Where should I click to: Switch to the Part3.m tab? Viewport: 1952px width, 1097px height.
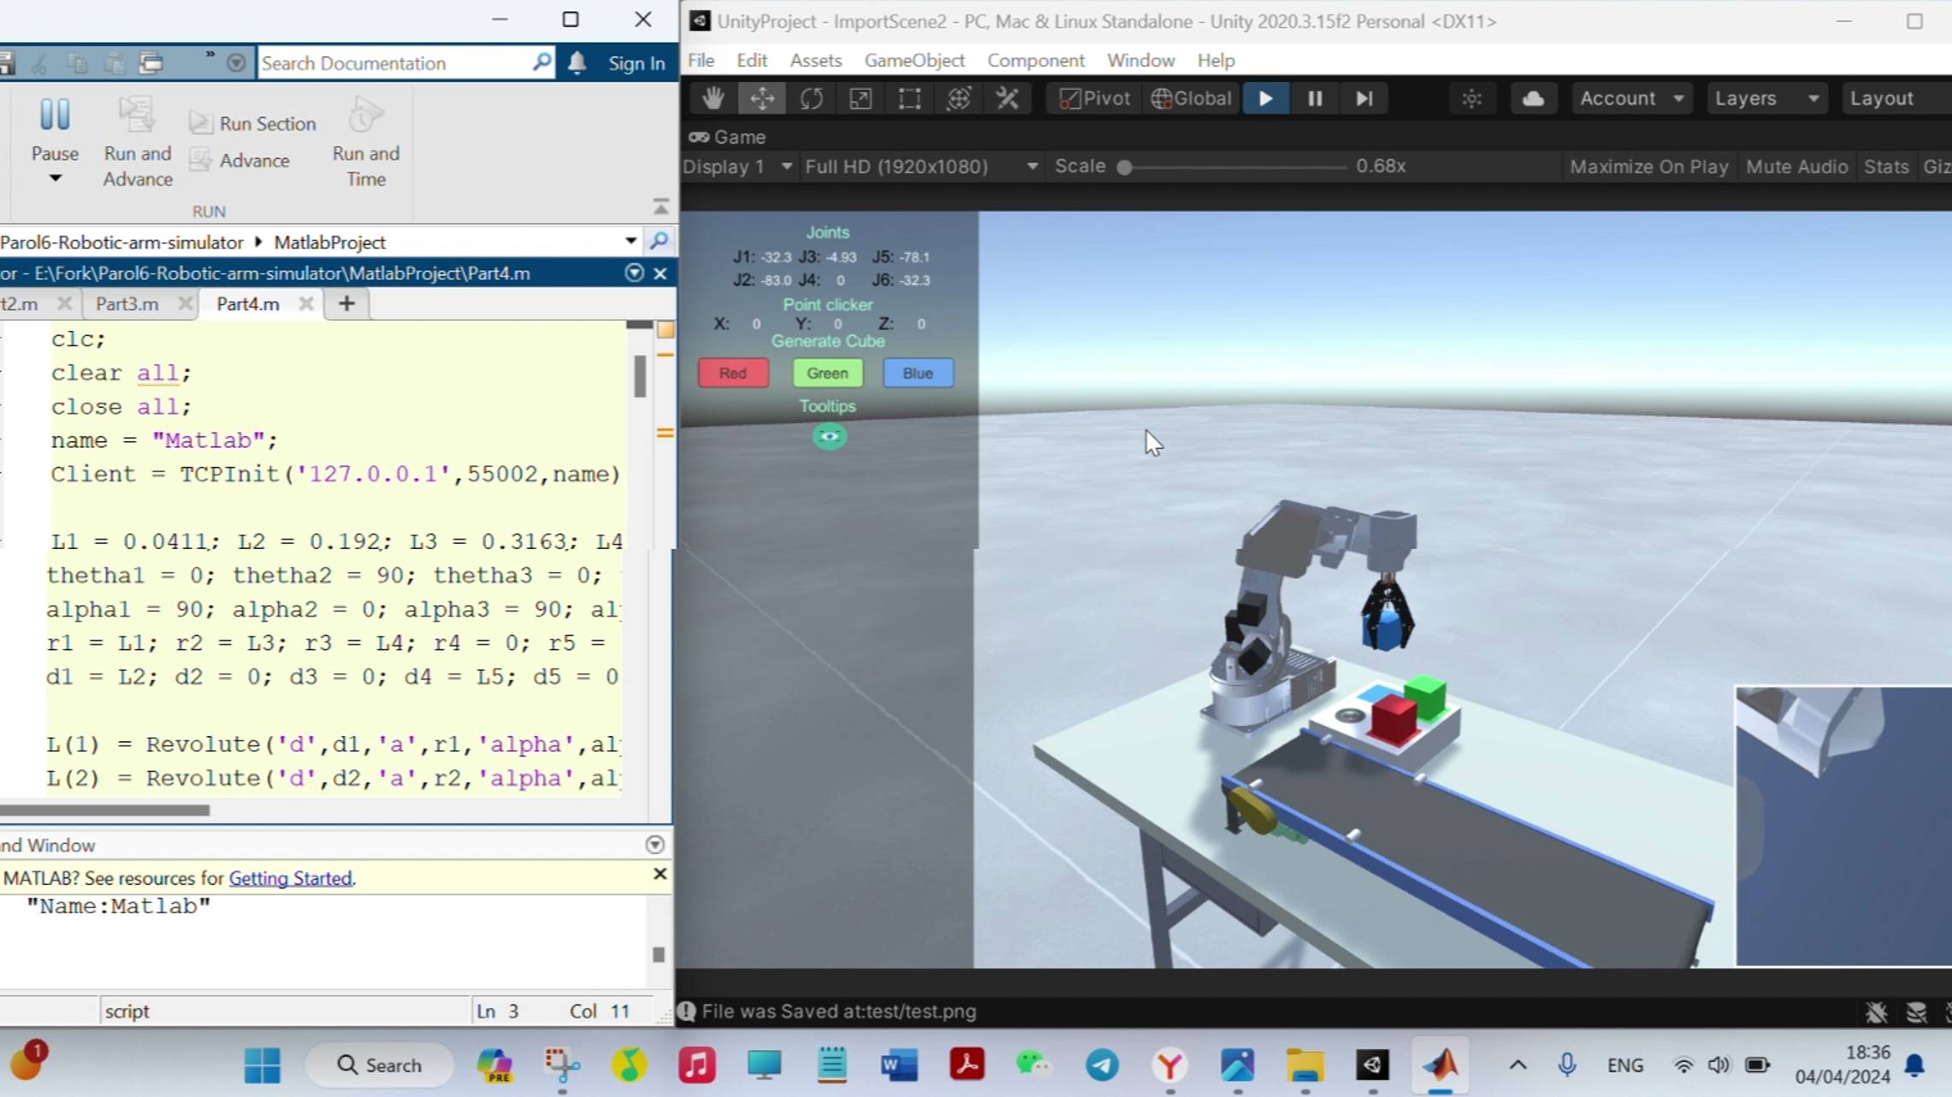[127, 304]
